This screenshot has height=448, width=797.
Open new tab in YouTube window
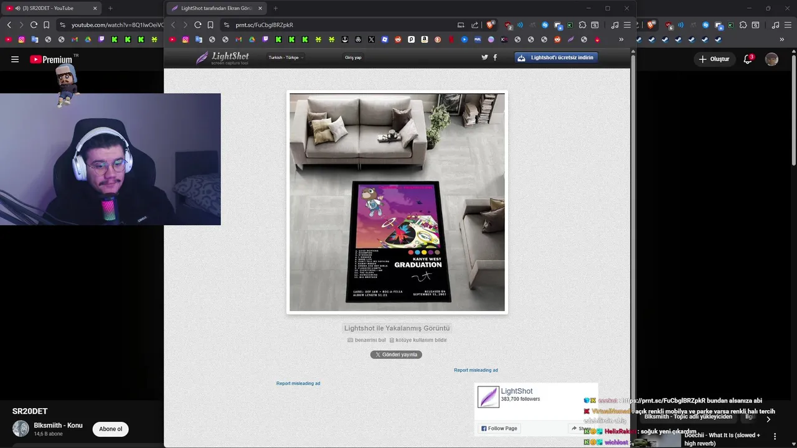coord(110,8)
